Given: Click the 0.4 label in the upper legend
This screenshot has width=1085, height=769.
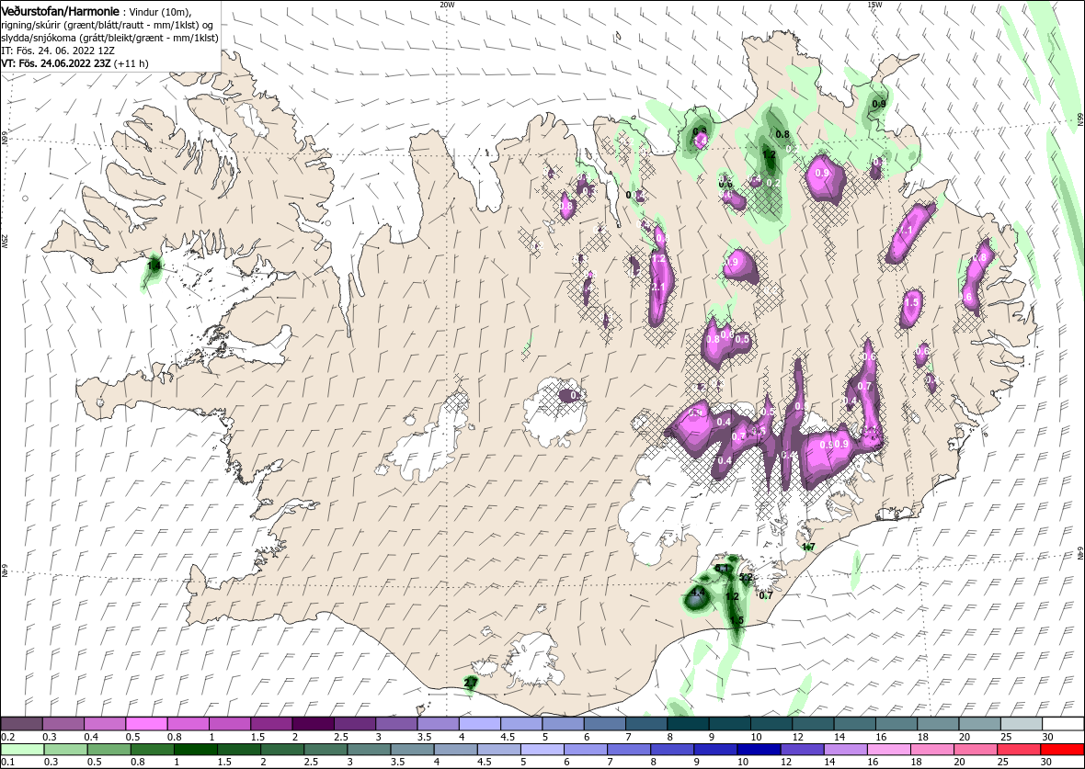Looking at the screenshot, I should [x=91, y=737].
